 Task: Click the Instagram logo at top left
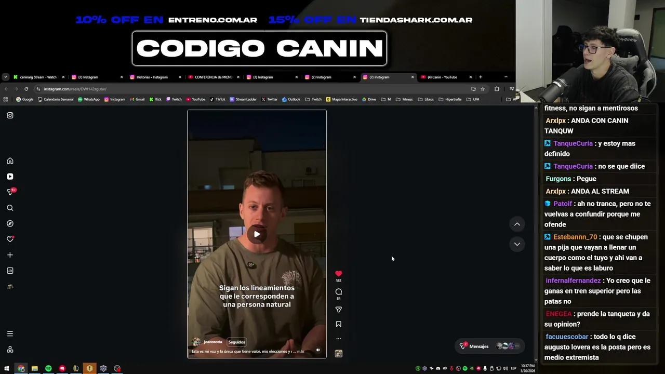(x=10, y=115)
